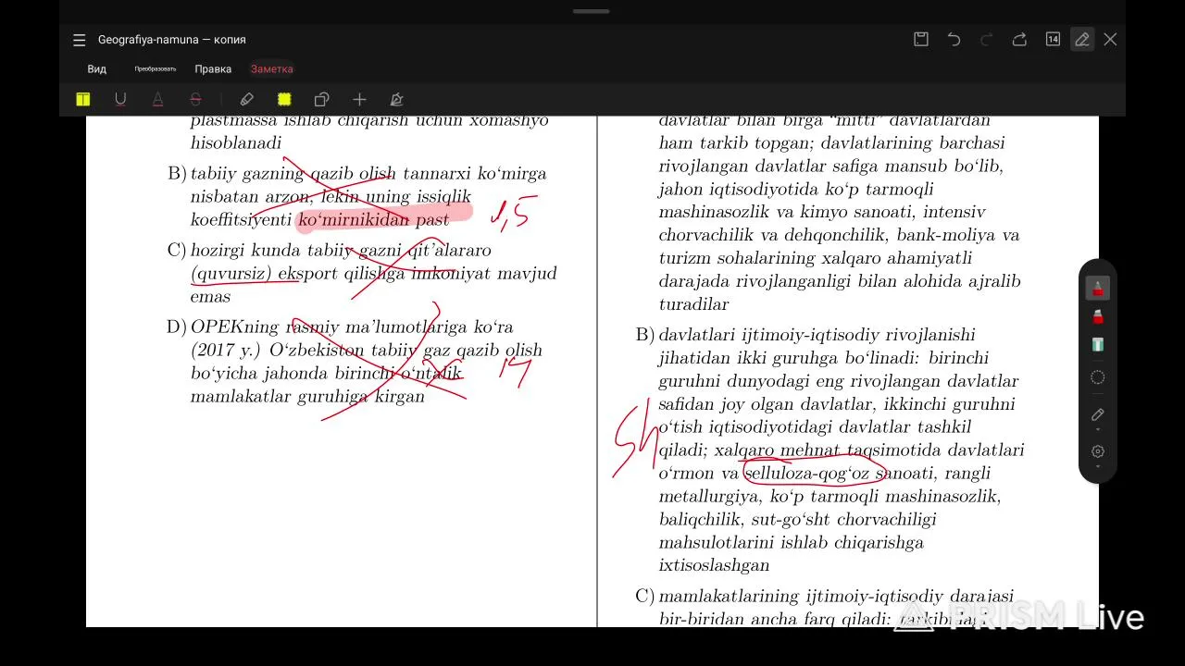
Task: Open the floating palette settings gear
Action: tap(1097, 453)
